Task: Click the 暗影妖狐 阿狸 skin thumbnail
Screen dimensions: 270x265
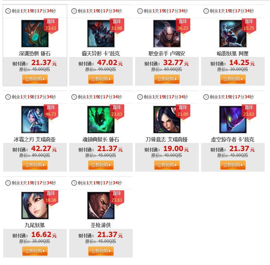Action: pyautogui.click(x=233, y=34)
